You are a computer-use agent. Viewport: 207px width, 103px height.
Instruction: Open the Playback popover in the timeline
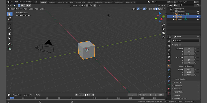click(x=17, y=95)
